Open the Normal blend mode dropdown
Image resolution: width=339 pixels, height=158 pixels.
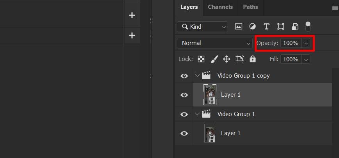[x=215, y=43]
